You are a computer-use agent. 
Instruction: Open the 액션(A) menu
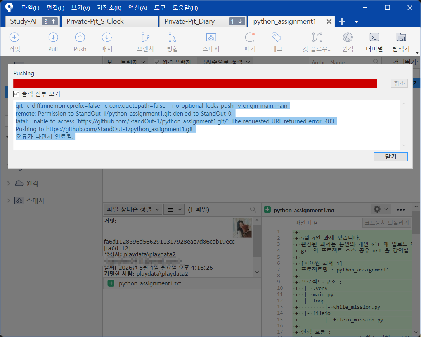(138, 8)
